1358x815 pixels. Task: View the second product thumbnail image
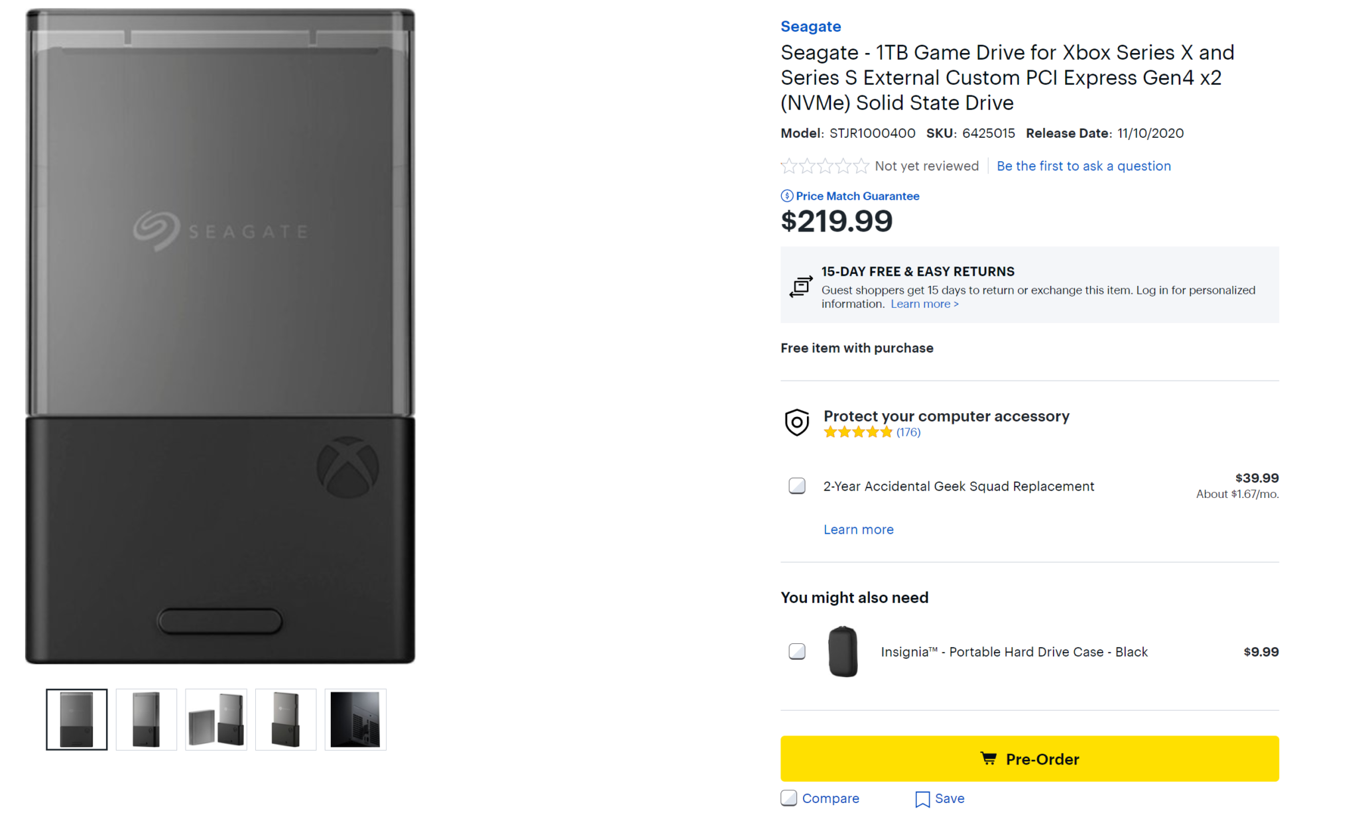(147, 720)
